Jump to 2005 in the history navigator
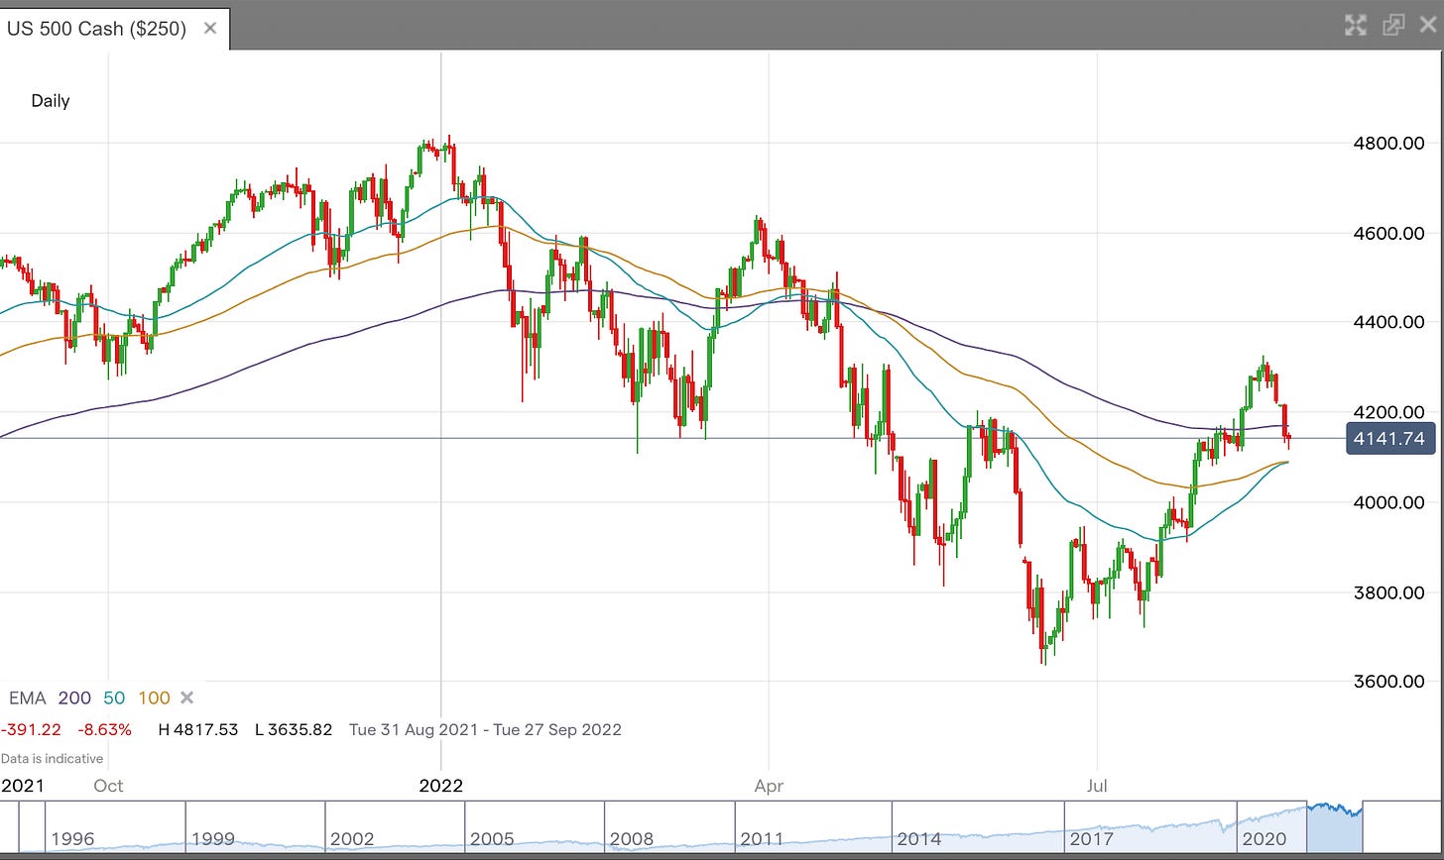Image resolution: width=1444 pixels, height=860 pixels. 491,838
